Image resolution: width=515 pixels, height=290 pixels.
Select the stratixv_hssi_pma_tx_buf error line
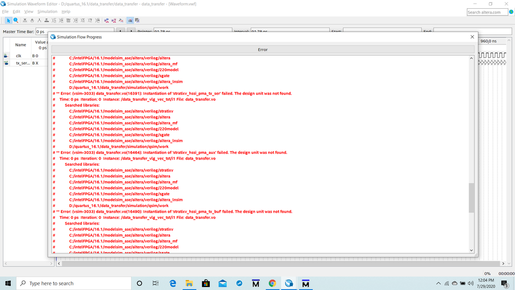pyautogui.click(x=174, y=212)
